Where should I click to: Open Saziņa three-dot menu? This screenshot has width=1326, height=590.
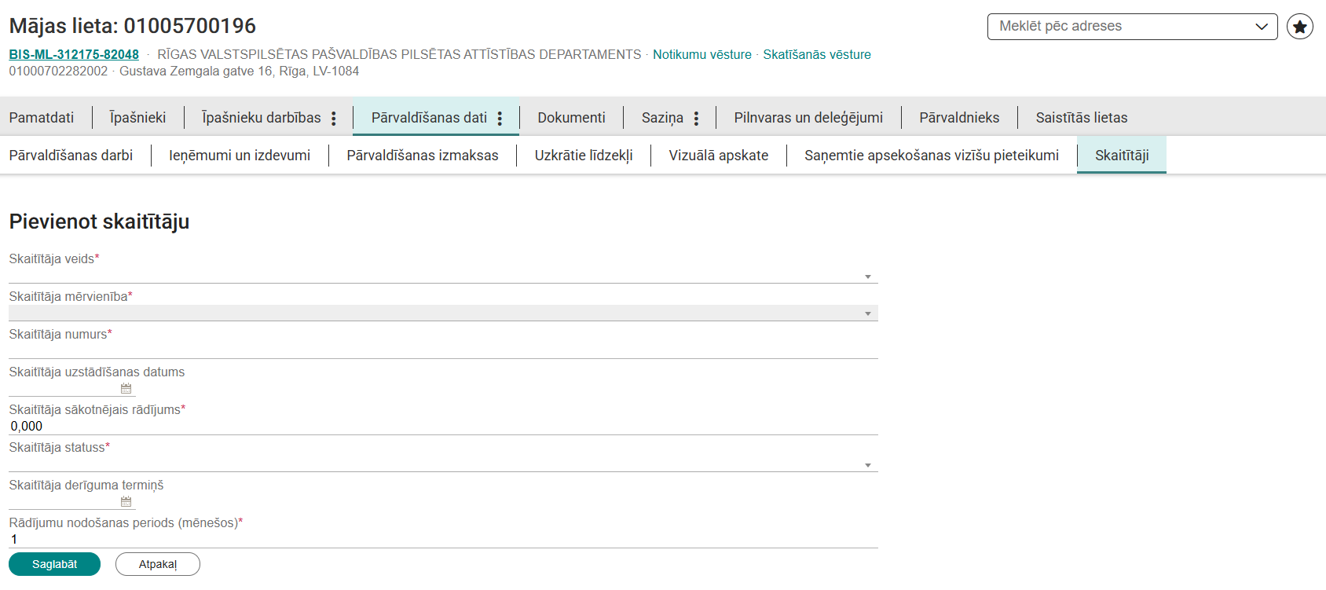point(696,118)
